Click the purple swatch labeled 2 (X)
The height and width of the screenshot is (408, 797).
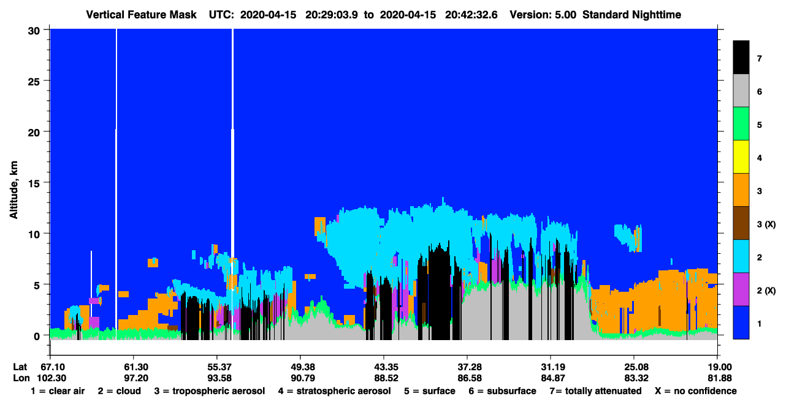point(741,290)
